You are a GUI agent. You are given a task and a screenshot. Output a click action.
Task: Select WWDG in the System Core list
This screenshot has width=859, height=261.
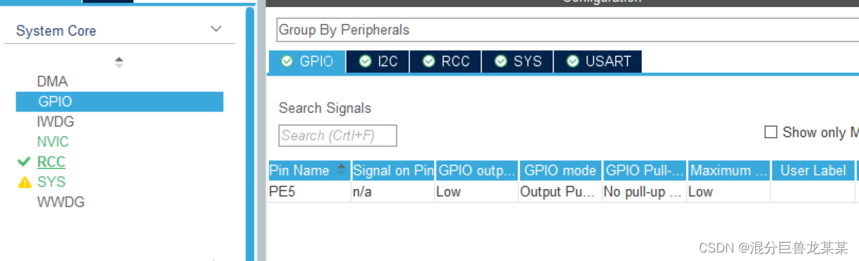pyautogui.click(x=61, y=202)
